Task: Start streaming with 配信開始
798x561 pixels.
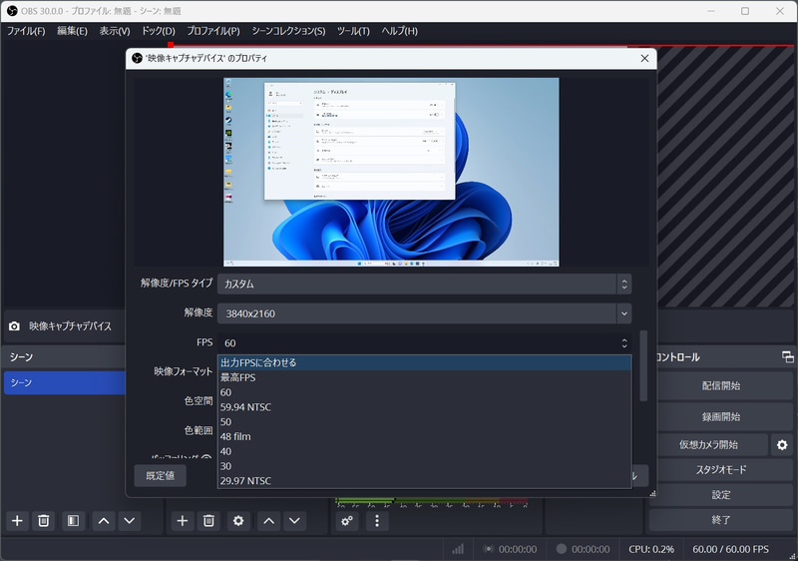Action: [x=721, y=386]
